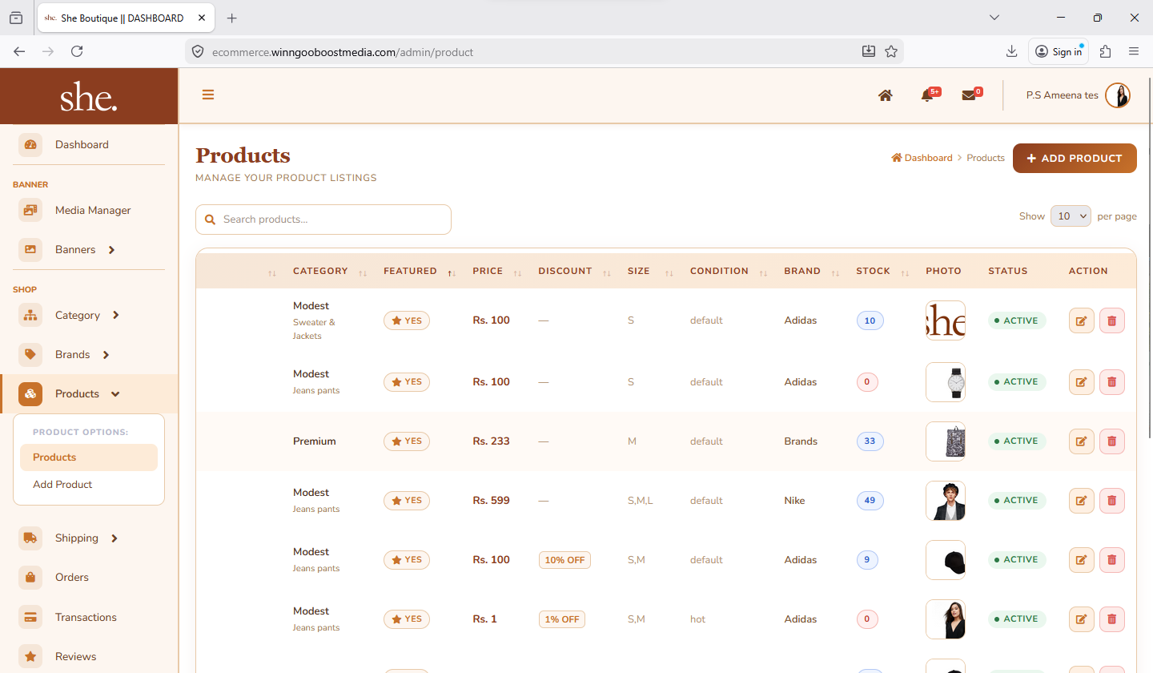Click the hamburger menu icon in header
Screen dimensions: 1153x673
208,95
